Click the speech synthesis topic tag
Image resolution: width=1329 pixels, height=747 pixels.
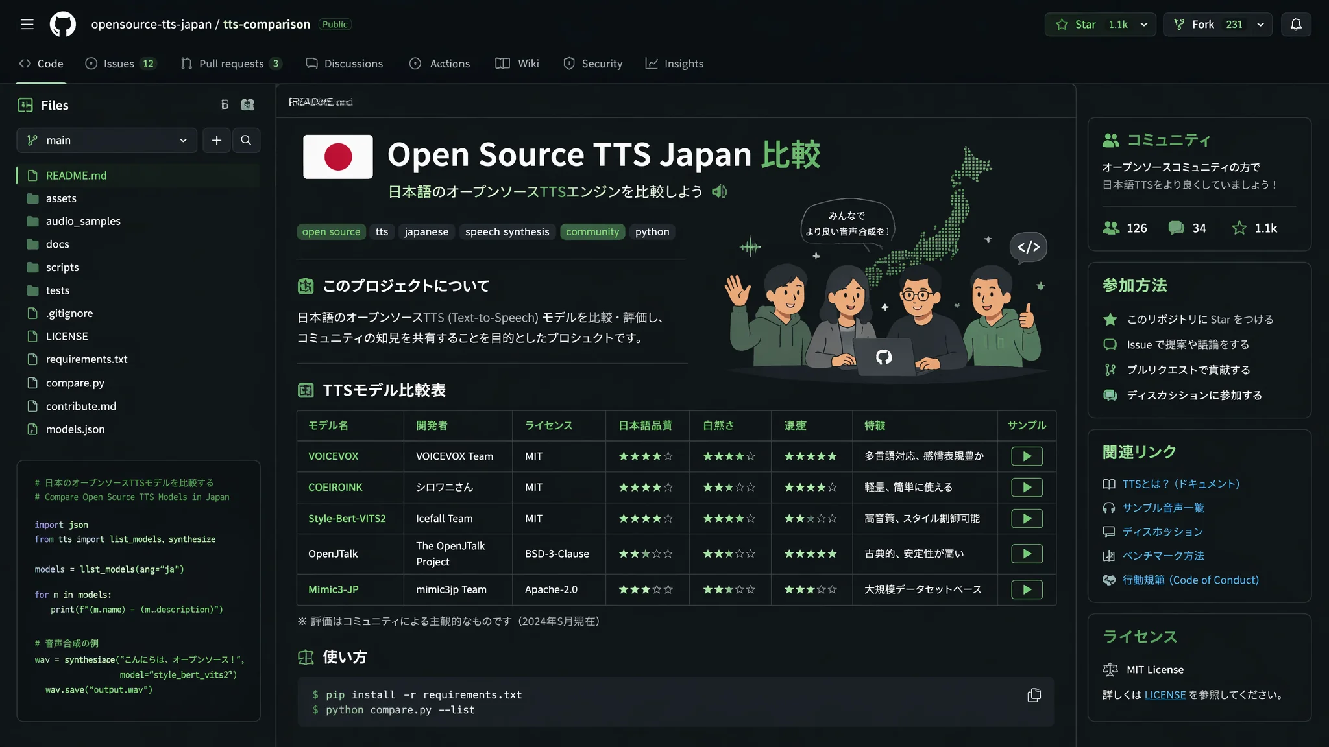(507, 232)
